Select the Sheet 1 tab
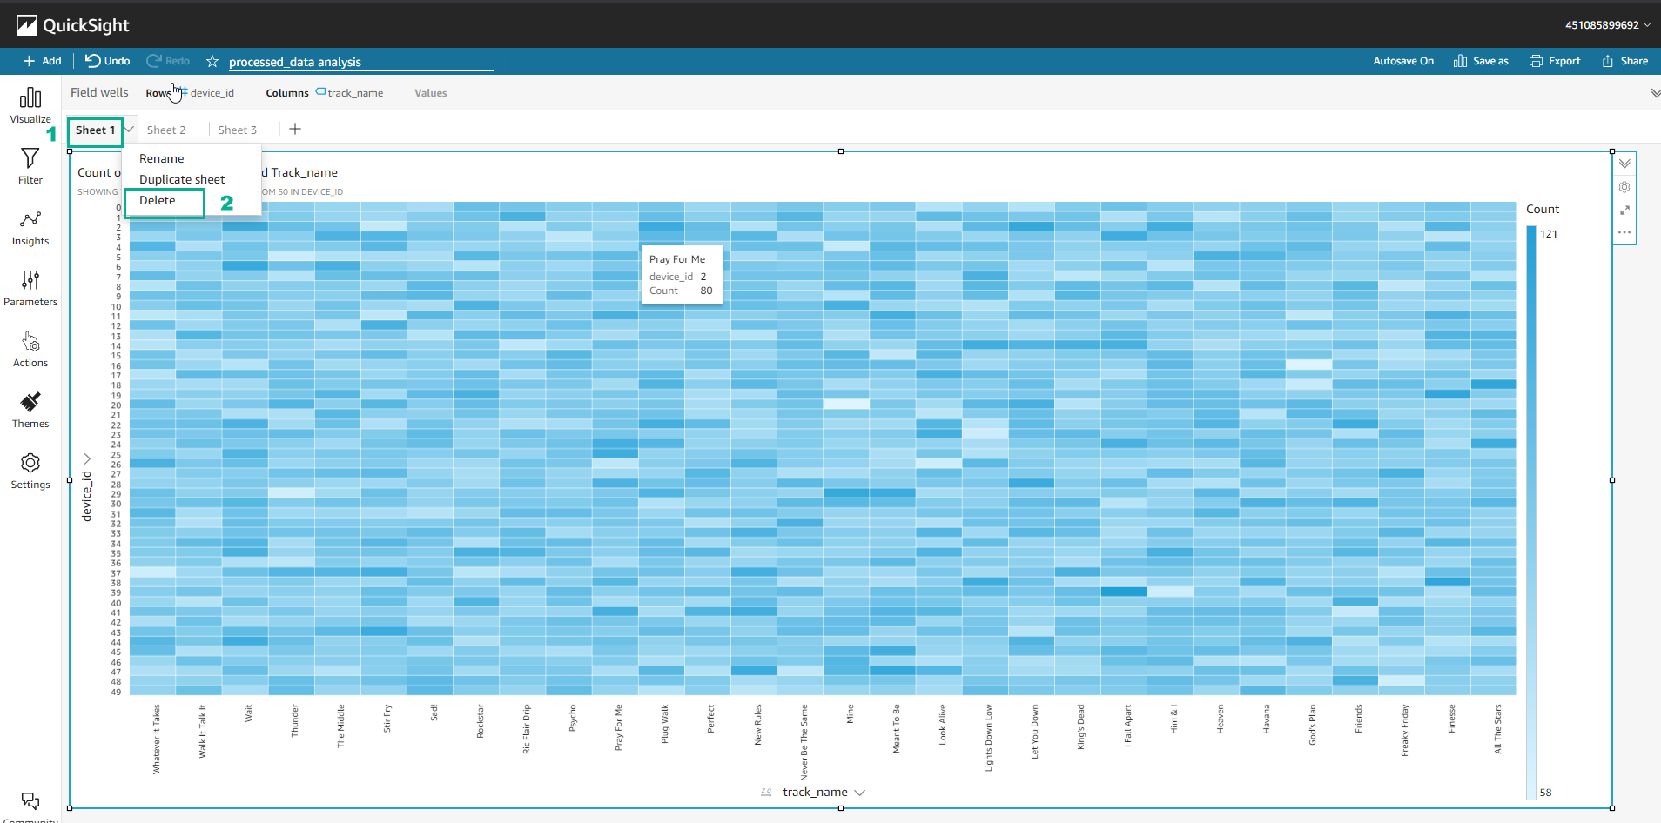Screen dimensions: 1661x823 click(x=95, y=130)
